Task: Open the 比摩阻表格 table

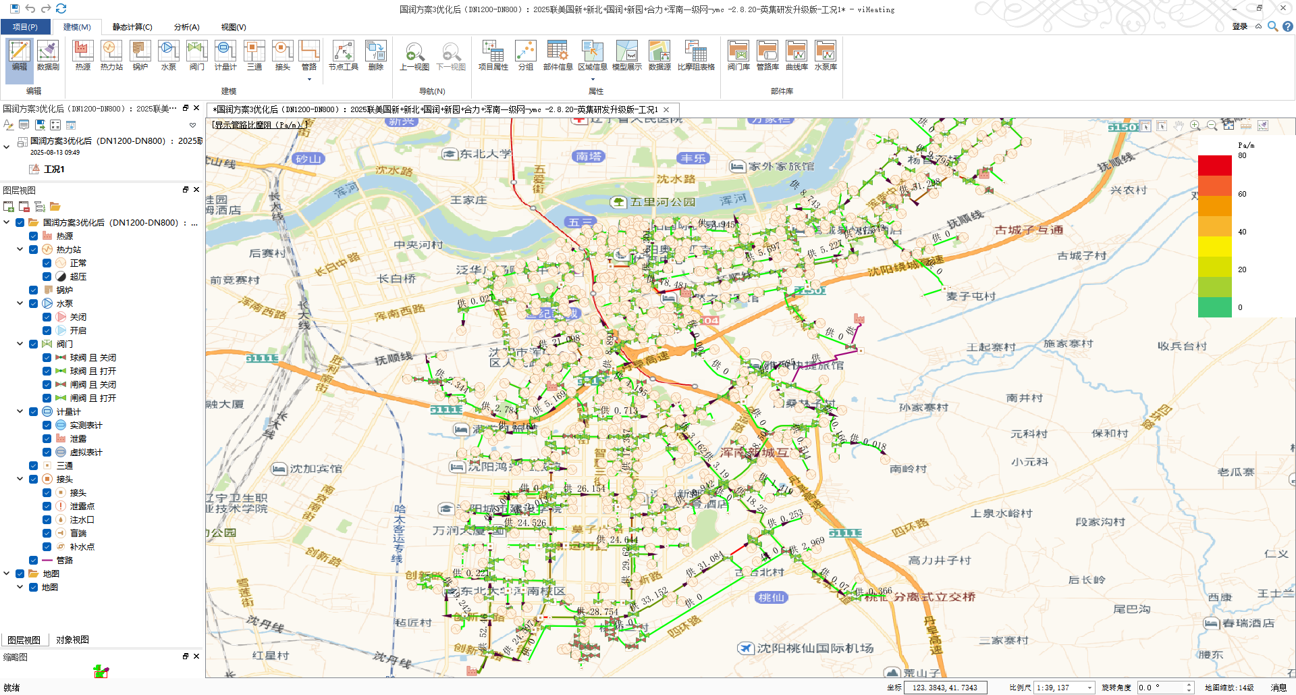Action: coord(695,55)
